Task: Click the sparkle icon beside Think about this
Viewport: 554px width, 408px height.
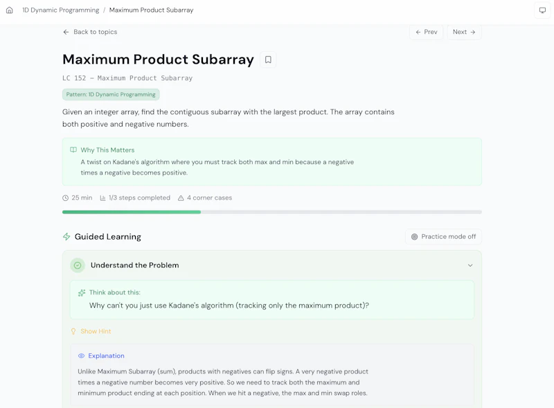Action: pyautogui.click(x=82, y=293)
